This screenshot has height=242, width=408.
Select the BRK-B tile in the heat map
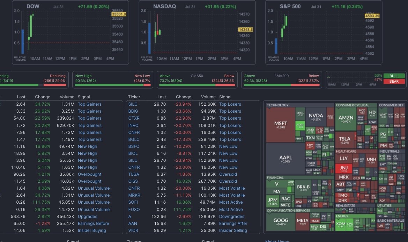[x=303, y=188]
